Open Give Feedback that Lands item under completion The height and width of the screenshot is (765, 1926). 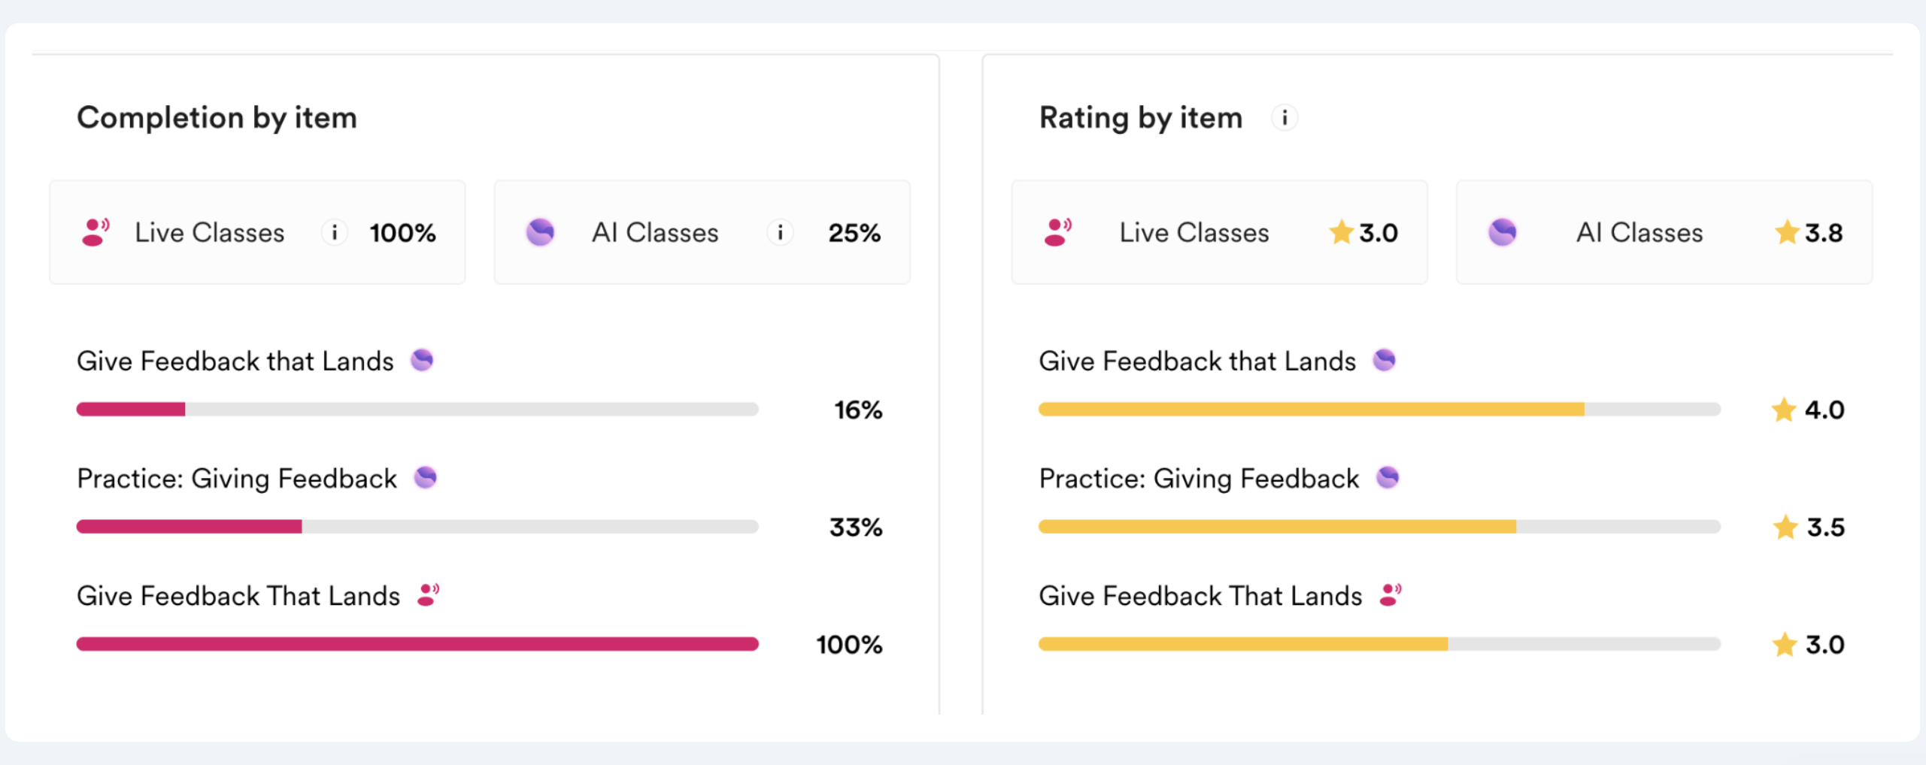(235, 361)
